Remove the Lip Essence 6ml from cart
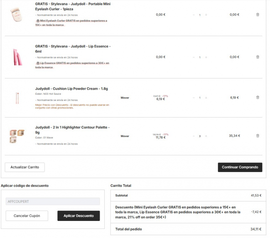Image resolution: width=270 pixels, height=238 pixels. tap(258, 57)
